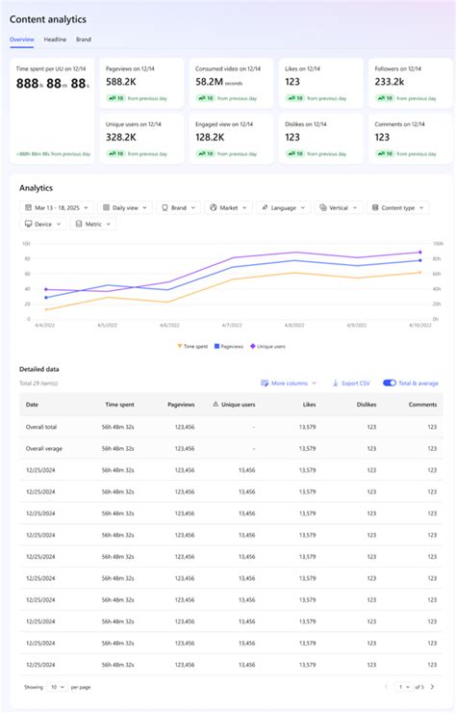The height and width of the screenshot is (714, 456).
Task: Open the rows per page dropdown
Action: (57, 687)
